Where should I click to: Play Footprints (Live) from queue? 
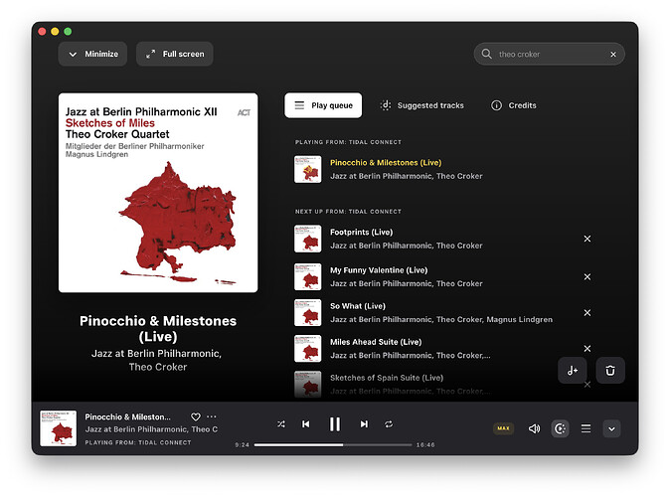[361, 232]
